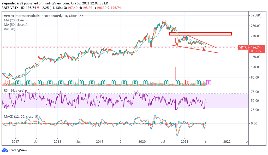This screenshot has height=155, width=268.
Task: Click the low value 196.30
Action: click(x=101, y=8)
